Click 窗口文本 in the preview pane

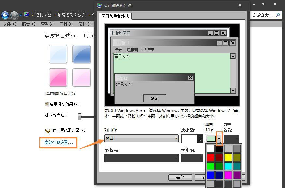coord(122,56)
